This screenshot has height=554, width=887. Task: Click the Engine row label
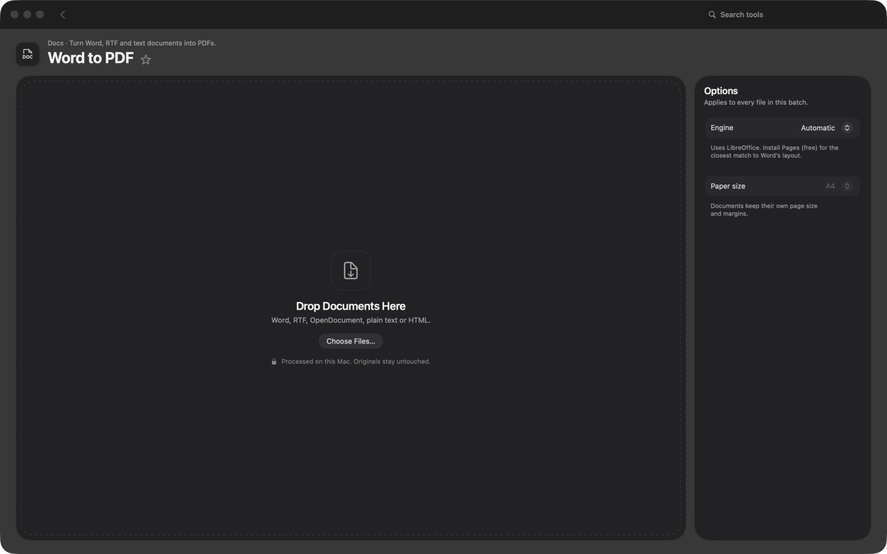point(722,128)
